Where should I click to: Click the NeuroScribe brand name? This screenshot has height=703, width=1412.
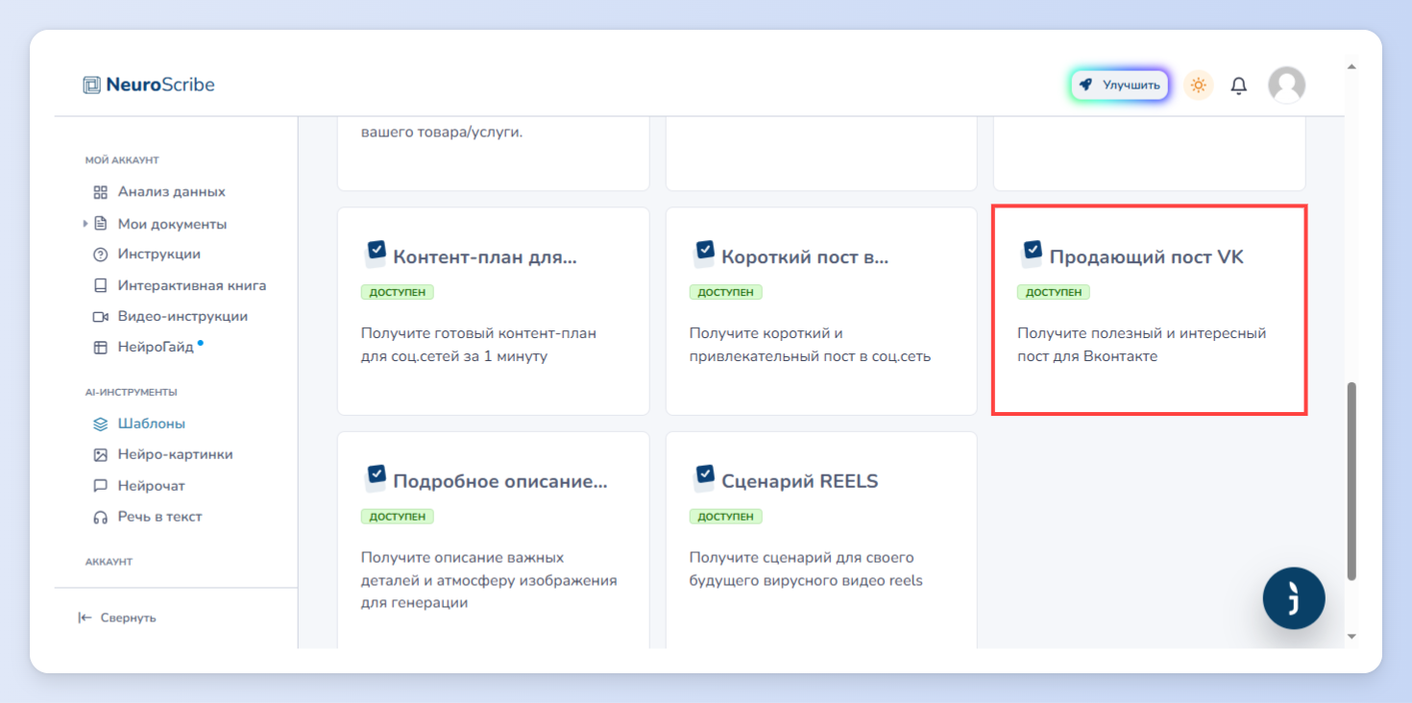point(160,85)
